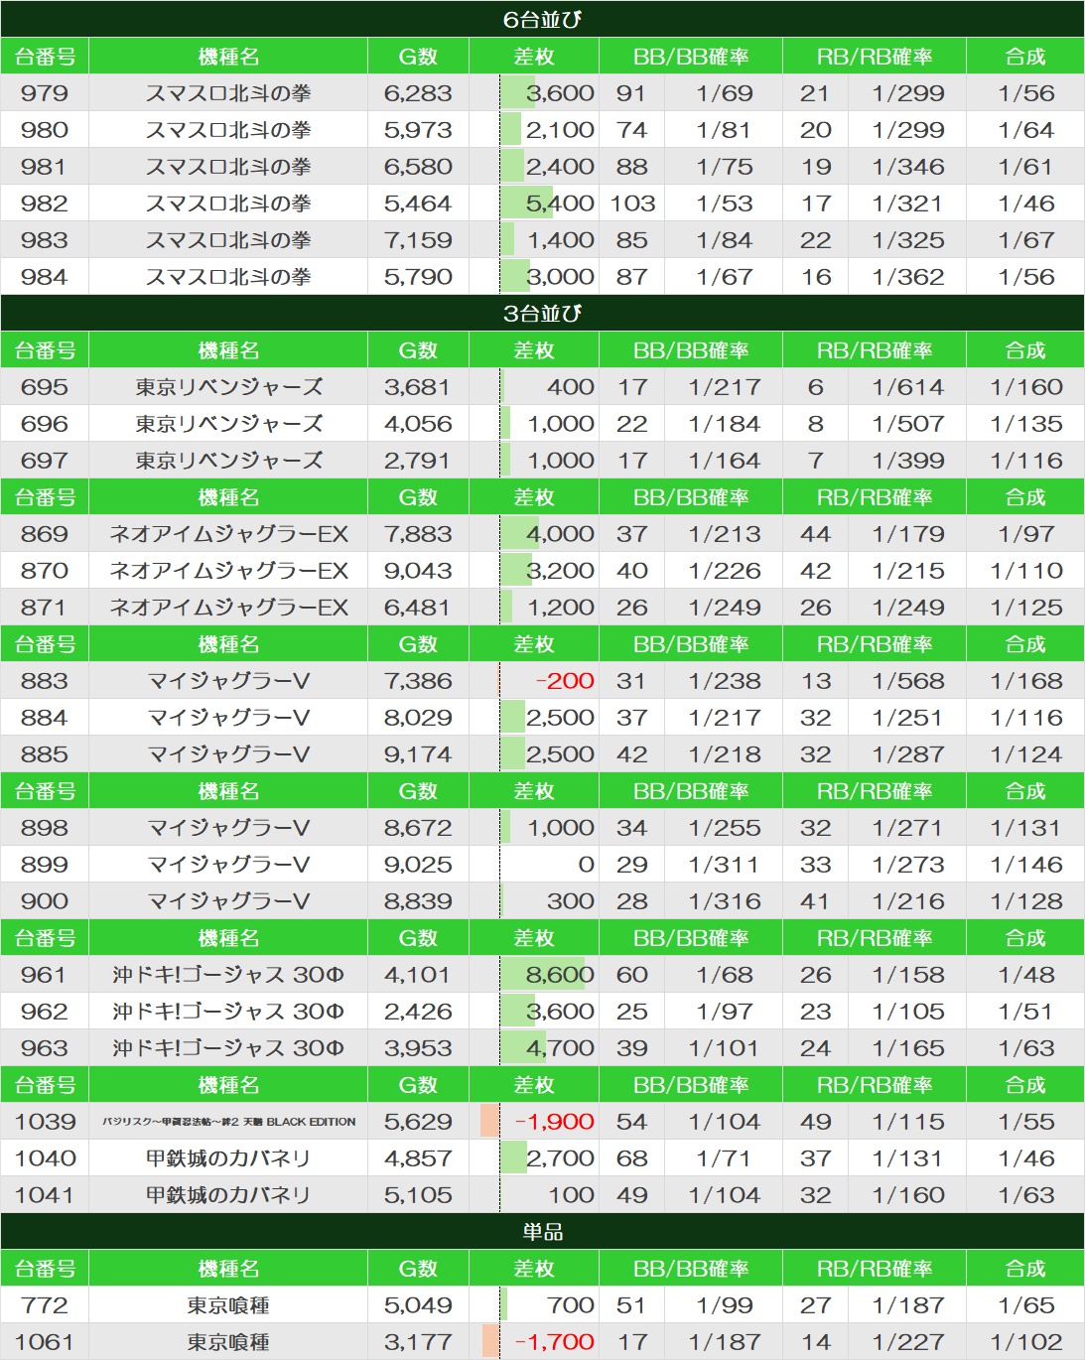Screen dimensions: 1085x1360
Task: Click the バジリスク BLACK EDITION machine name
Action: point(228,1122)
